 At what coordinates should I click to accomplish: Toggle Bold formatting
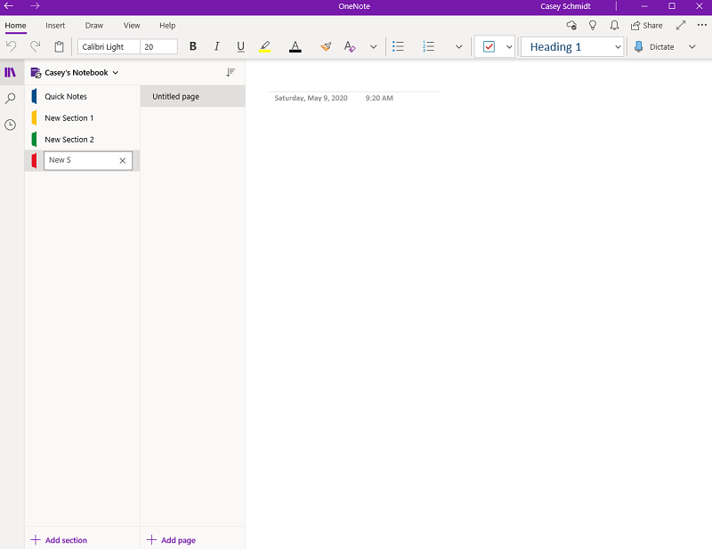click(193, 46)
